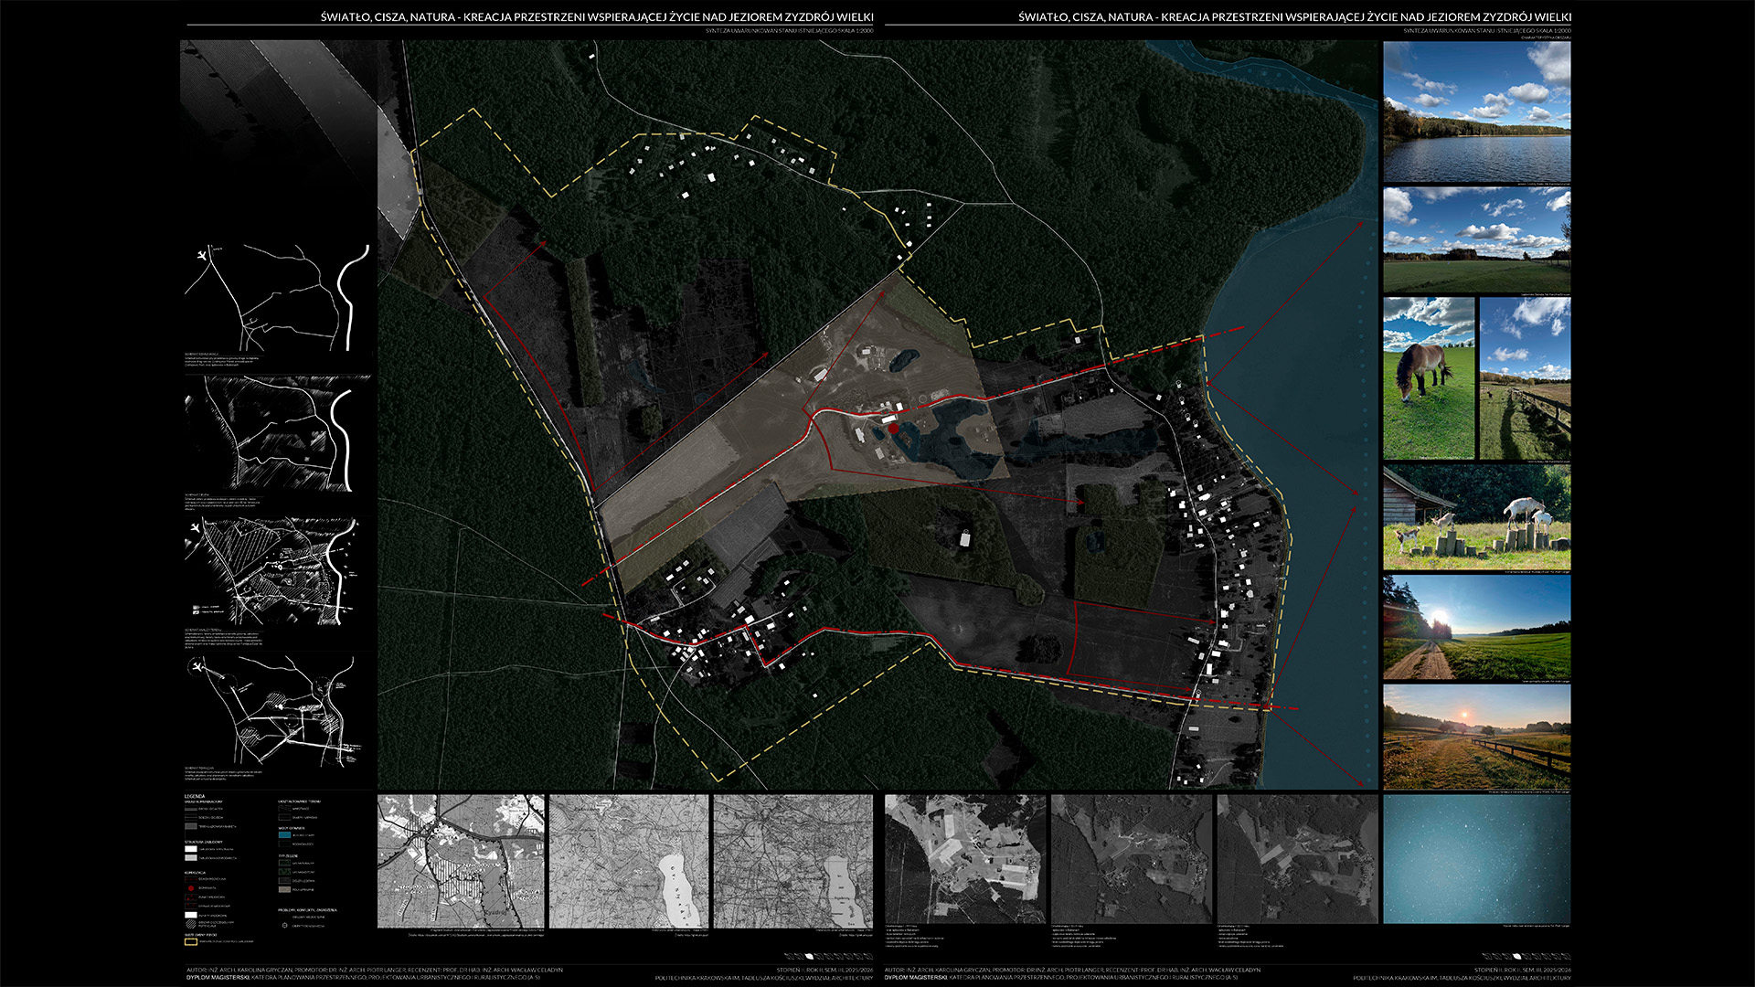This screenshot has height=987, width=1755.
Task: Open the starry night sky photo
Action: pos(1476,858)
